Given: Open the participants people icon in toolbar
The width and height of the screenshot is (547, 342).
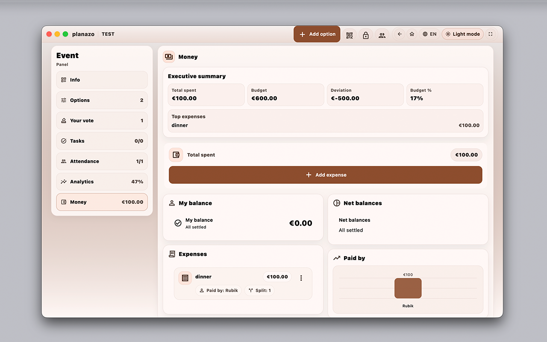Looking at the screenshot, I should 382,35.
